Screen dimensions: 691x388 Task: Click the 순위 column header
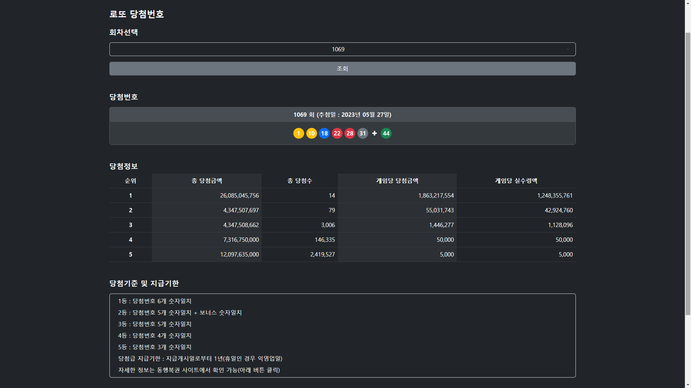click(x=130, y=181)
